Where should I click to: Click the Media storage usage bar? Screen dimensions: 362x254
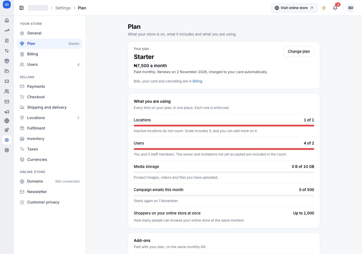click(x=224, y=172)
